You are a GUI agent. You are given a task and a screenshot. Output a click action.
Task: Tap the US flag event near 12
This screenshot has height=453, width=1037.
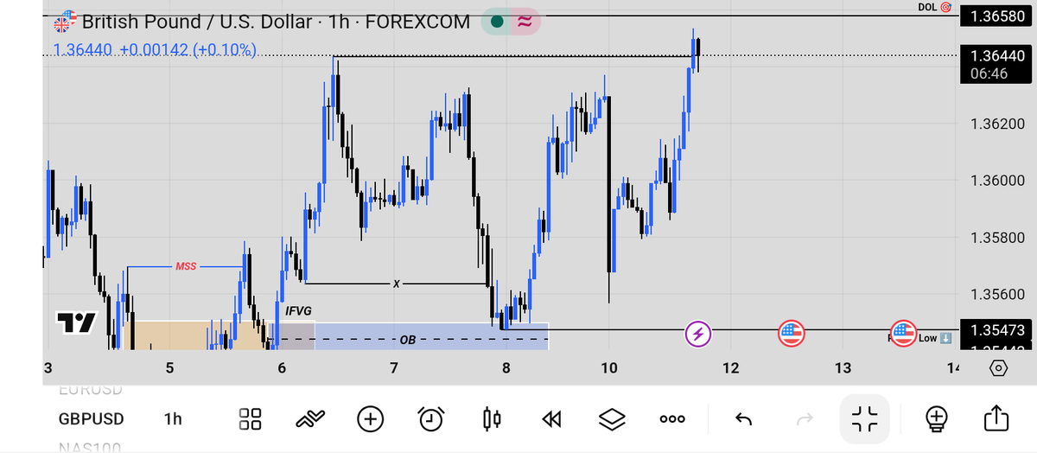792,333
